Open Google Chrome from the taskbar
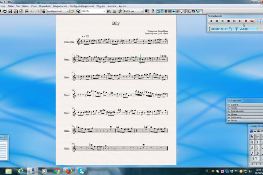Viewport: 263px width, 175px height. [57, 171]
